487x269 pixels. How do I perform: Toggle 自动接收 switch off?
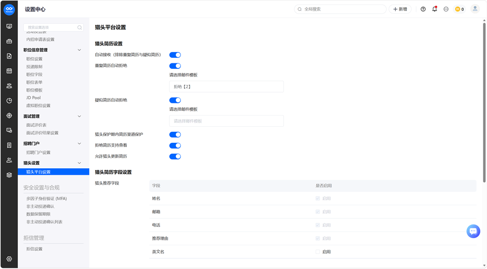[x=175, y=55]
